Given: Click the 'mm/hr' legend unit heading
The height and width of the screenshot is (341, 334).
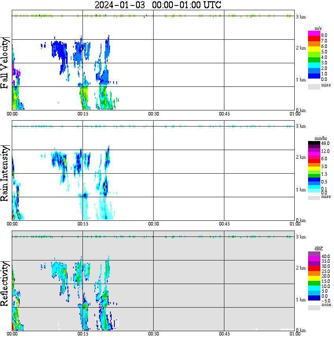Looking at the screenshot, I should point(321,138).
